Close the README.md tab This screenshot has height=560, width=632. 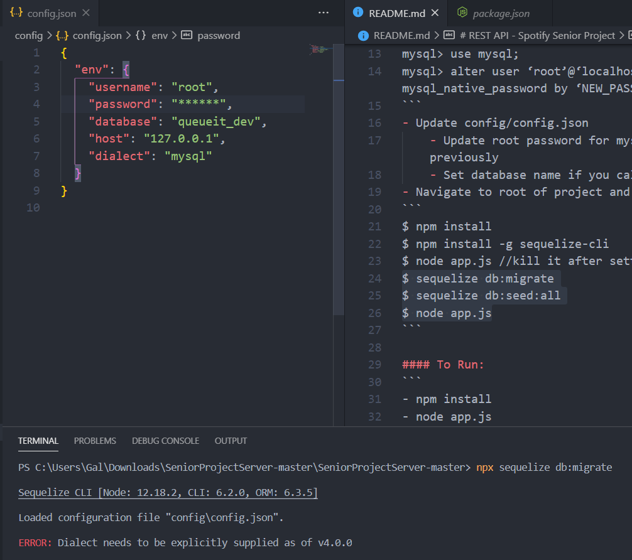pyautogui.click(x=435, y=13)
